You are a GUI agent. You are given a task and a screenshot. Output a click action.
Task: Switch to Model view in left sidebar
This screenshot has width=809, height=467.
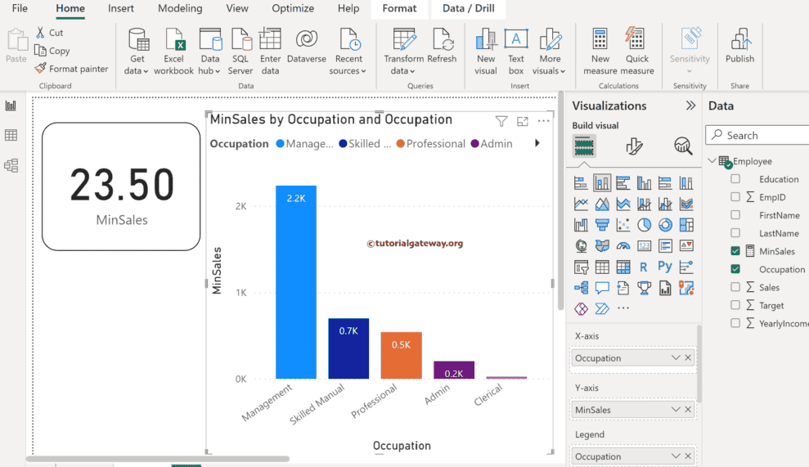11,165
